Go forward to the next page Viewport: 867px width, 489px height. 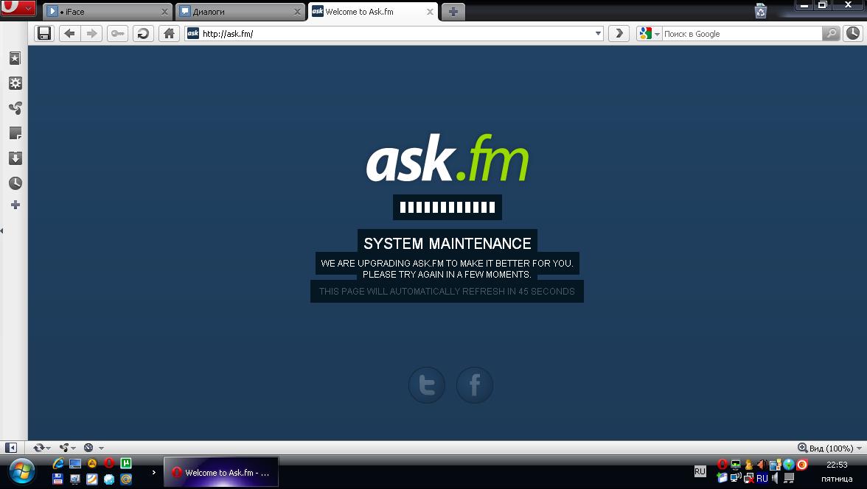pyautogui.click(x=91, y=34)
